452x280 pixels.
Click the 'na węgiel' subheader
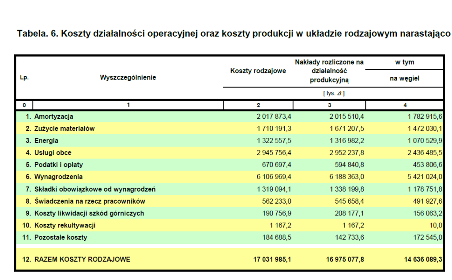(404, 79)
